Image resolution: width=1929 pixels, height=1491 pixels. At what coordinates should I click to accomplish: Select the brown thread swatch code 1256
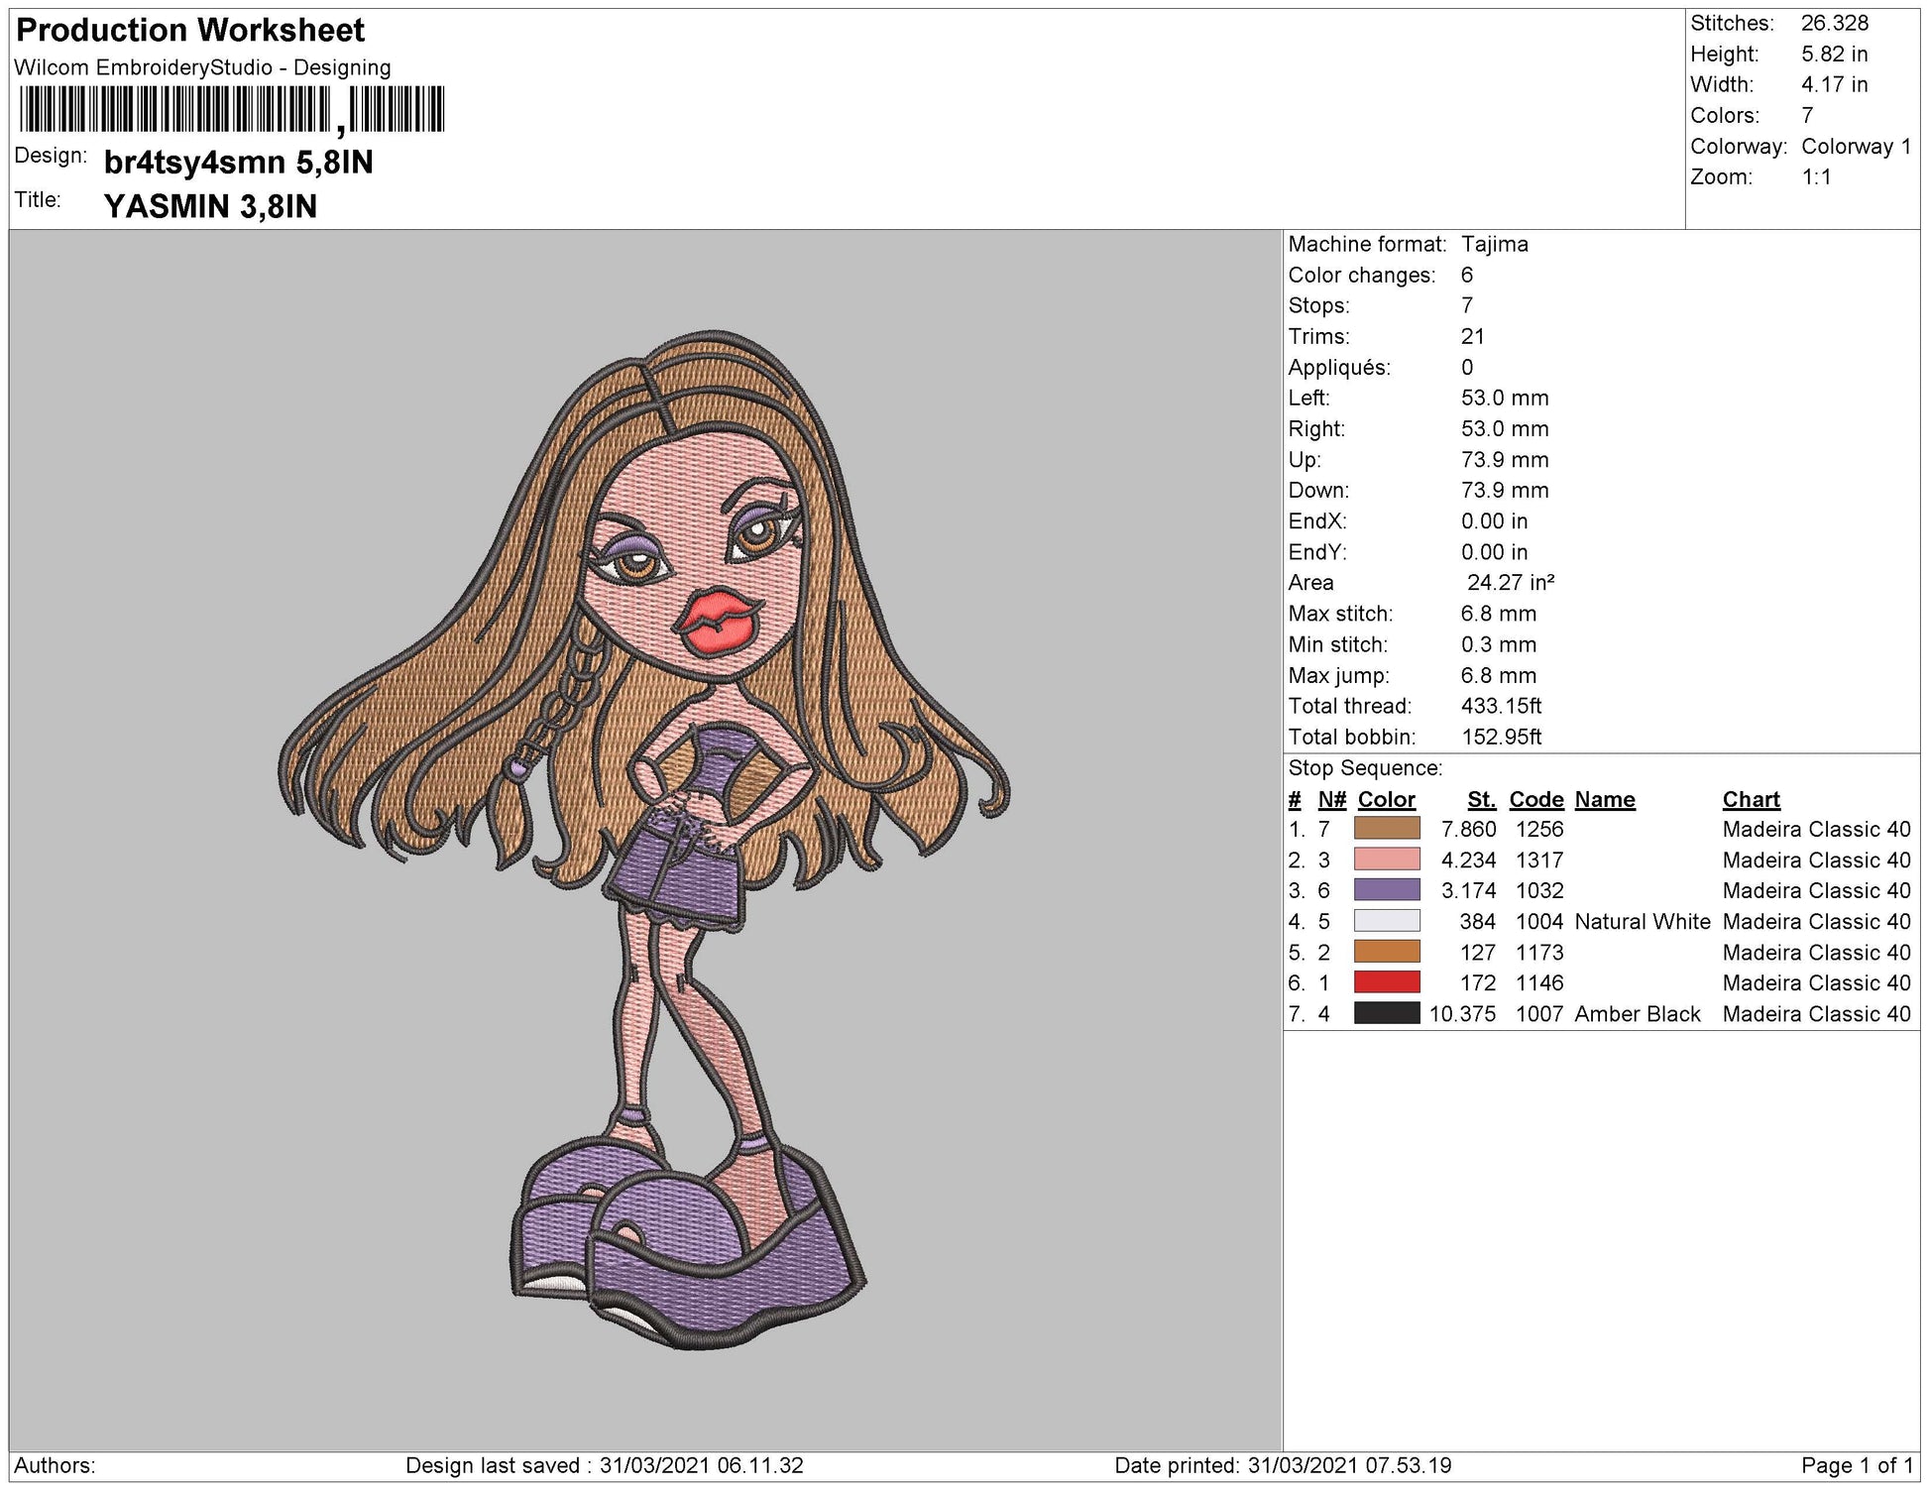click(x=1387, y=830)
